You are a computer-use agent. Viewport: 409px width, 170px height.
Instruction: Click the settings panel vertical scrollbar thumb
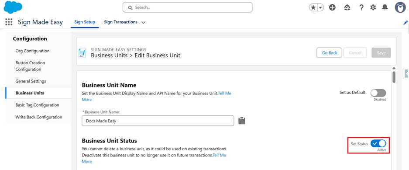(x=394, y=77)
